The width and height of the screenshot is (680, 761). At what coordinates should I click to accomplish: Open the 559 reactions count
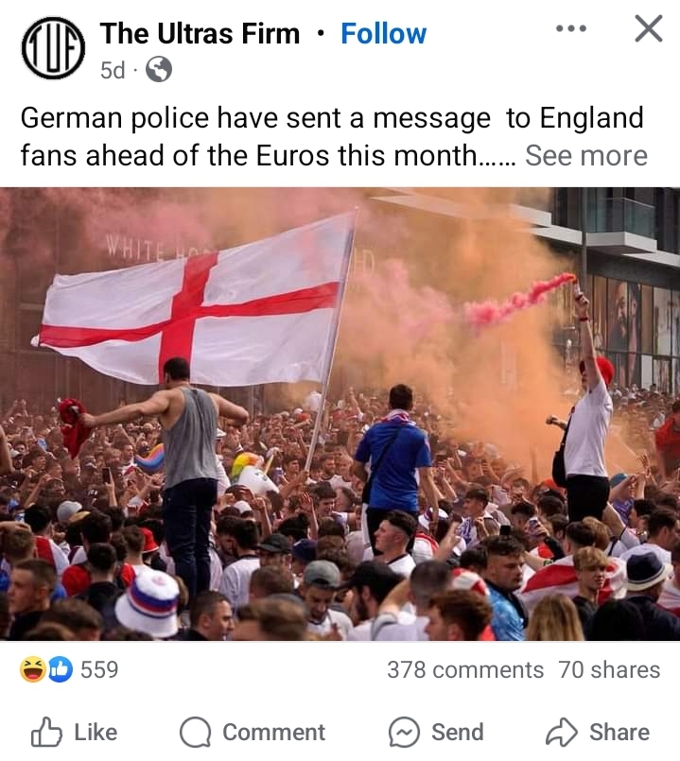tap(99, 669)
